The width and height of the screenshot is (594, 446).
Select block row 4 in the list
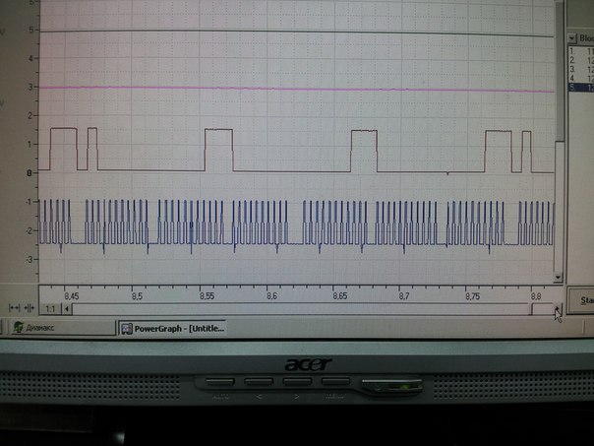pos(581,79)
